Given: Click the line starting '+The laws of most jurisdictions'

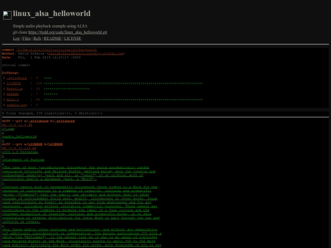Looking at the screenshot, I should click(75, 168).
